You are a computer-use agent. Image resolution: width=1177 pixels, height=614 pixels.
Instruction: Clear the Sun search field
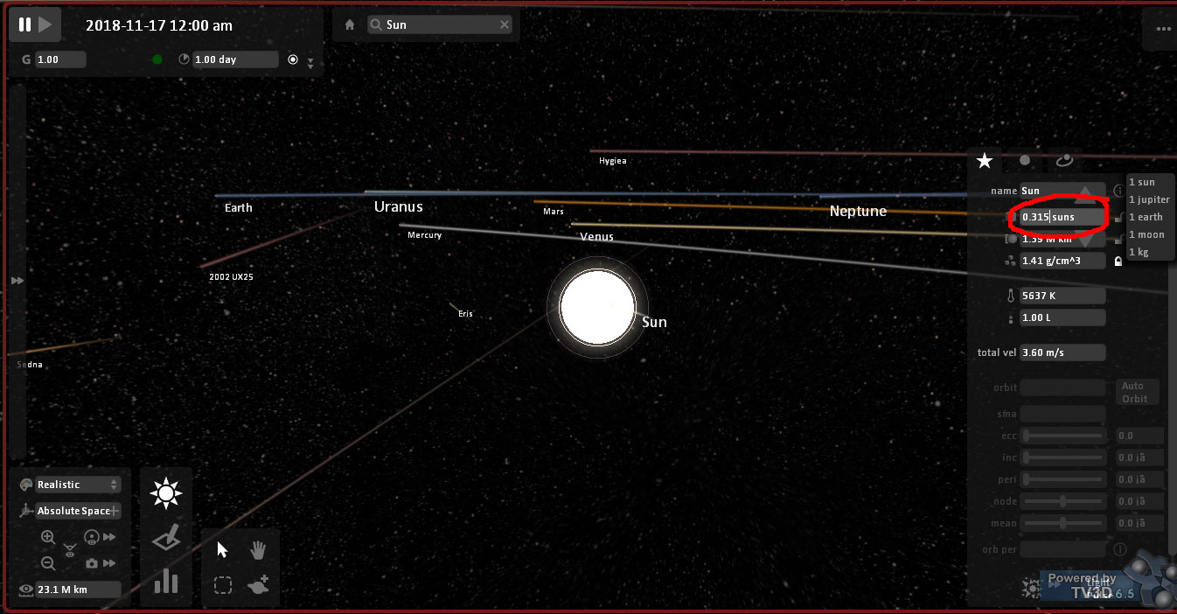click(505, 25)
